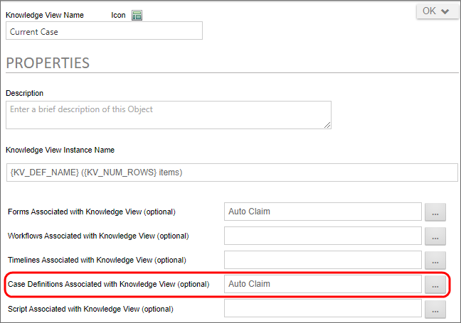Click the PROPERTIES section heading

(48, 62)
